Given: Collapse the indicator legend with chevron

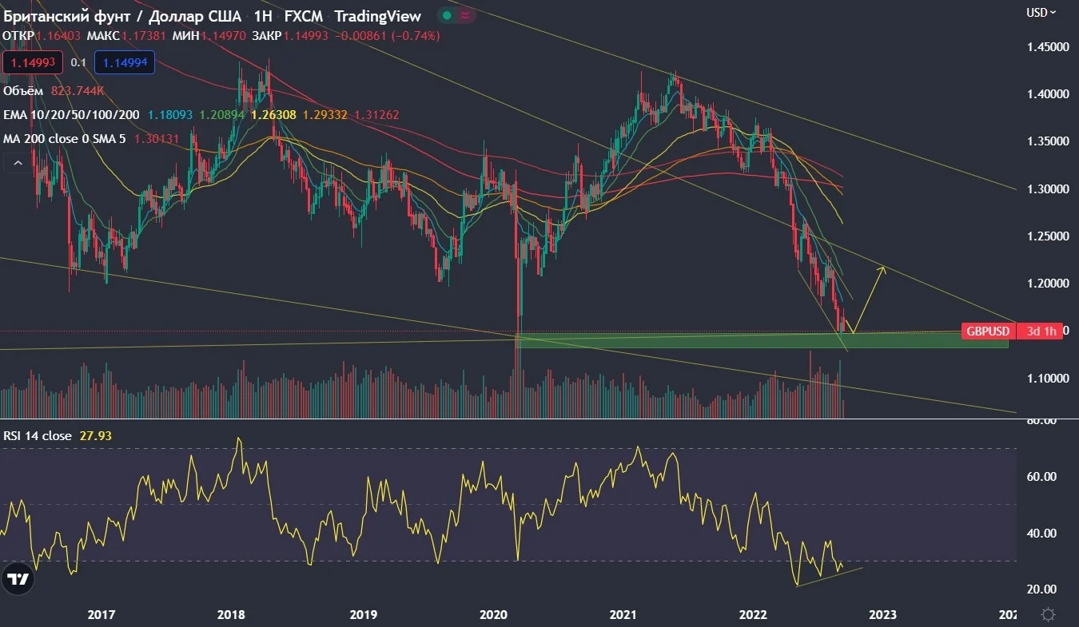Looking at the screenshot, I should (x=15, y=164).
